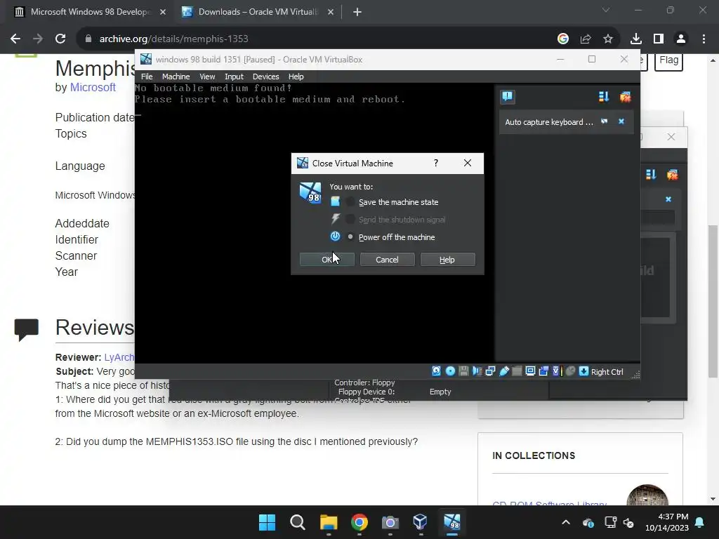Open the tab search chevron in Chrome
This screenshot has height=539, width=719.
pyautogui.click(x=606, y=10)
